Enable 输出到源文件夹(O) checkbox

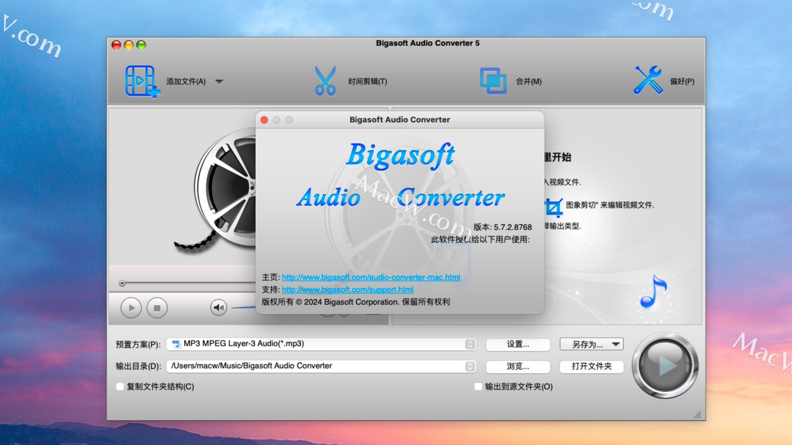[x=478, y=386]
